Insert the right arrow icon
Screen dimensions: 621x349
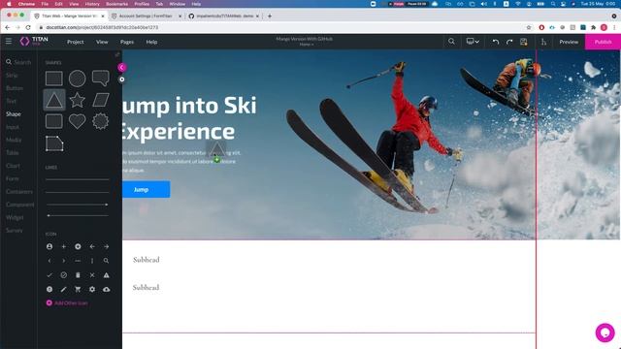point(106,246)
